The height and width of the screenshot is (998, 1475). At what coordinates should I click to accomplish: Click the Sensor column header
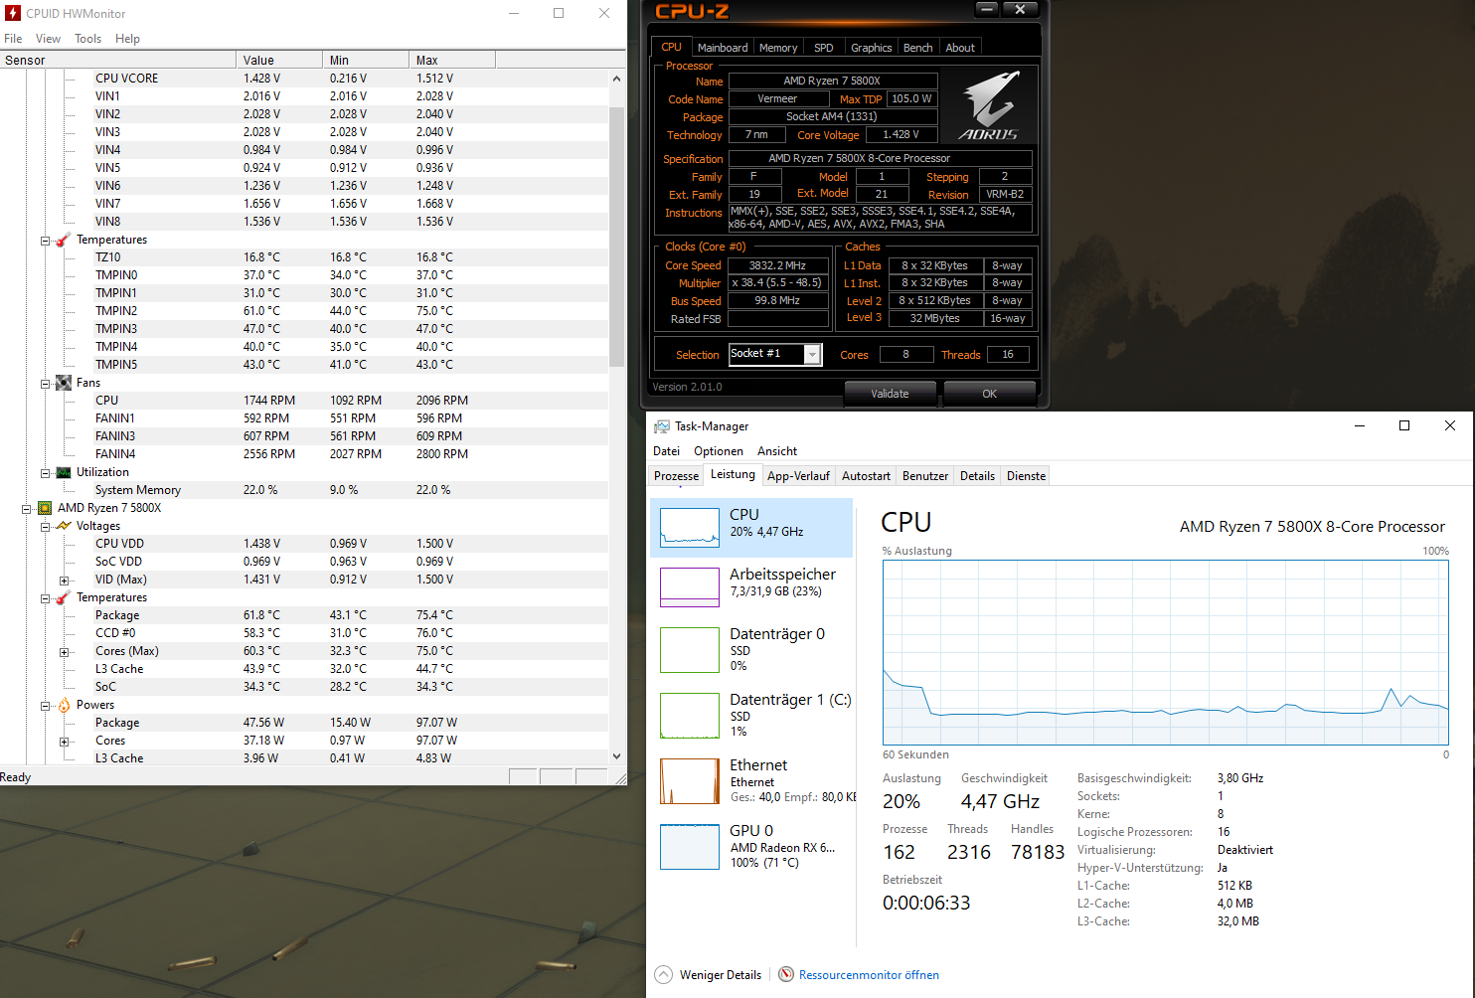pos(118,61)
